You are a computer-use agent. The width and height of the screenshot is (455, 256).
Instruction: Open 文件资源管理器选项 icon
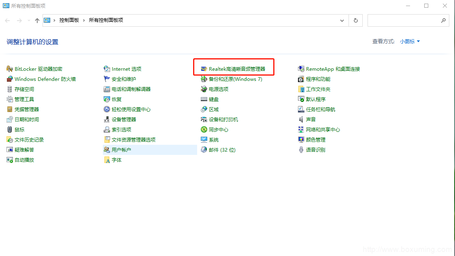107,140
